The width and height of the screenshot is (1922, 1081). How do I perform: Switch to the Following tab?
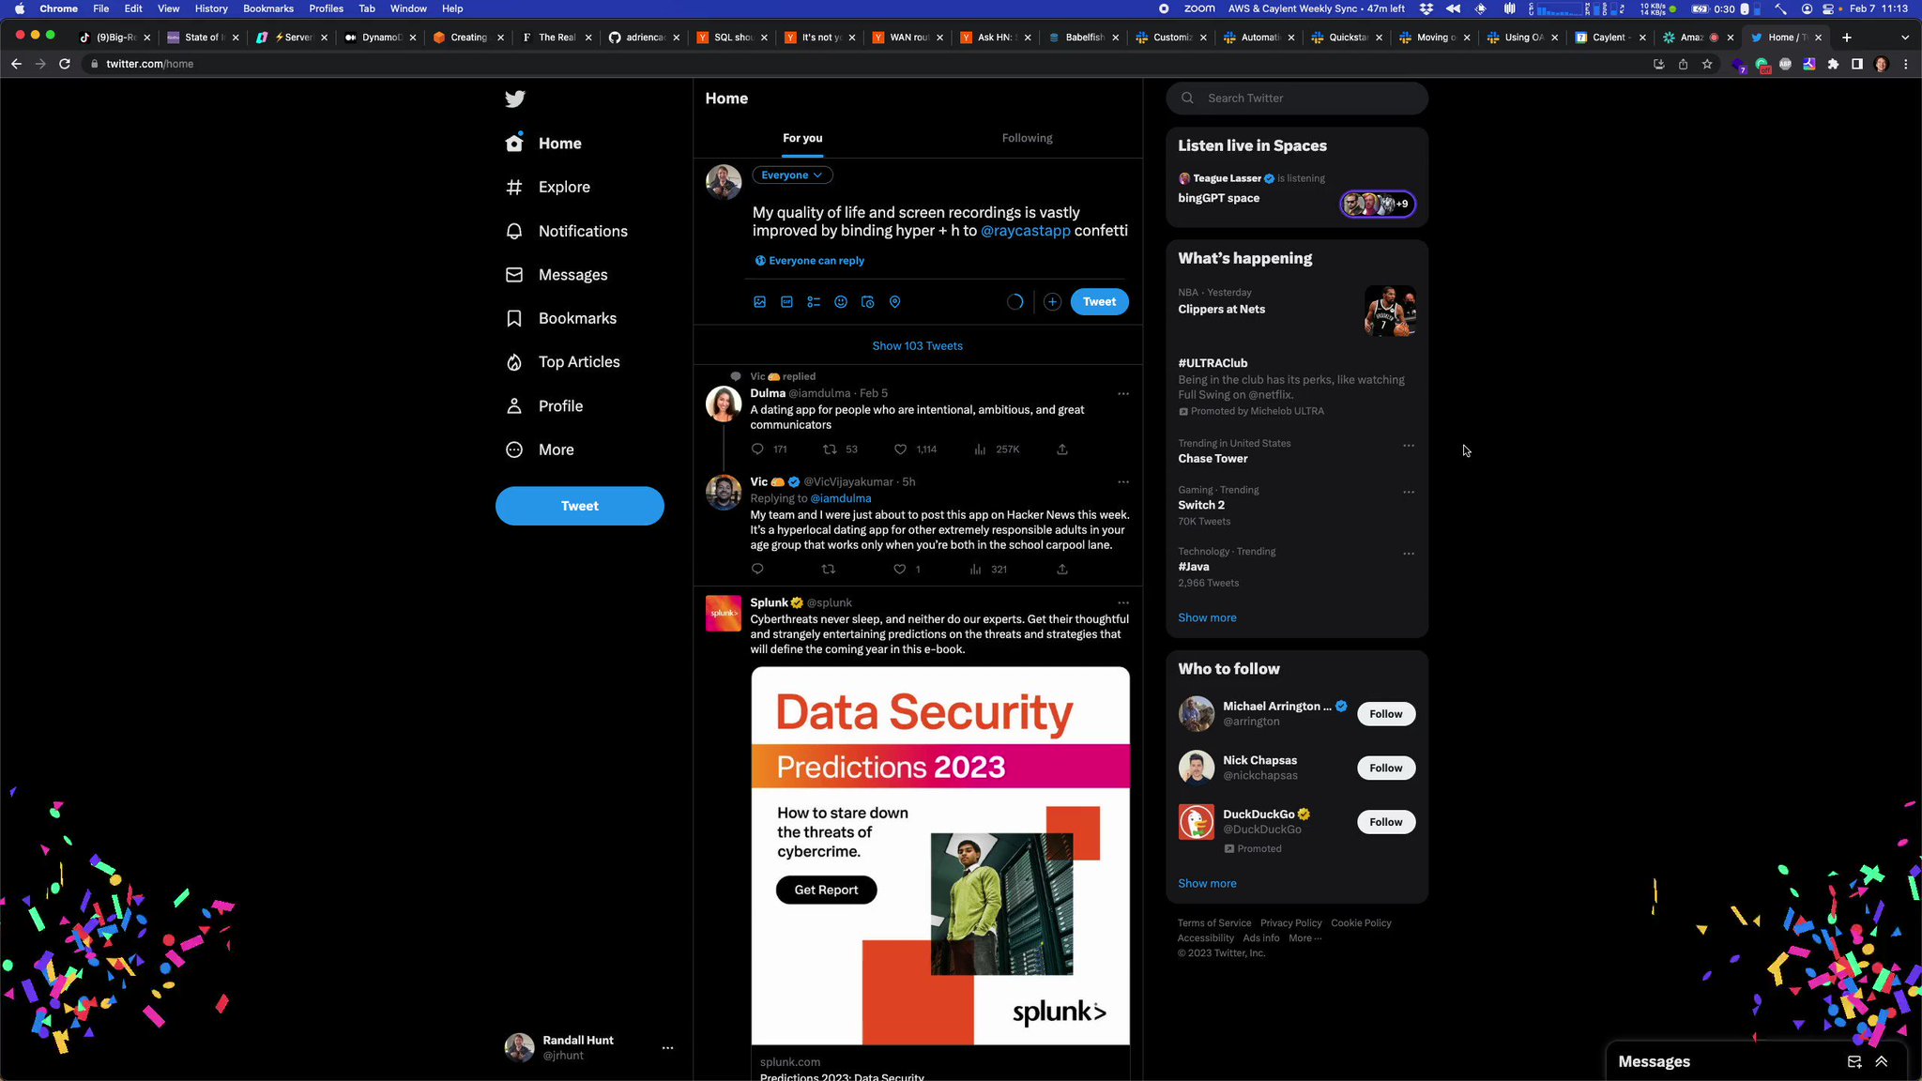1028,138
